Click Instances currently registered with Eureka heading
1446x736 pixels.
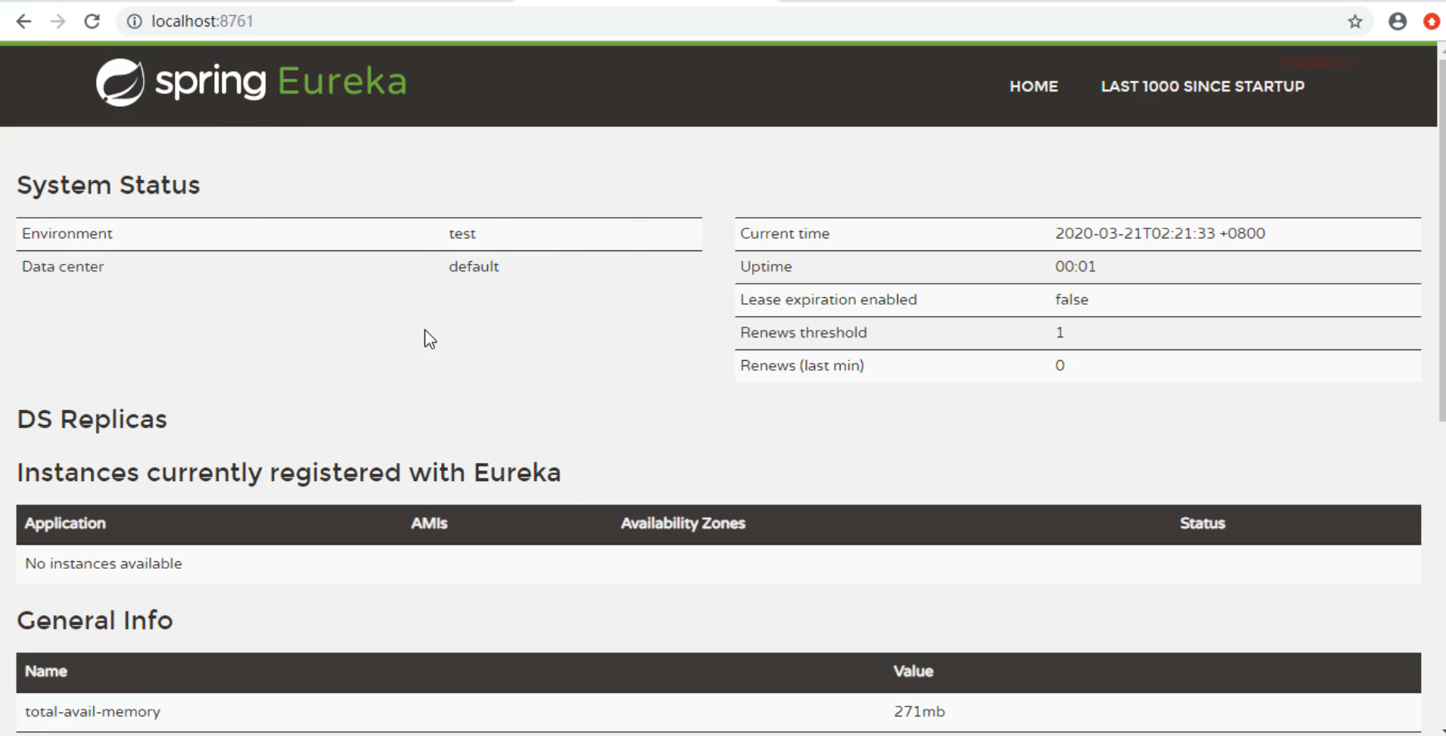tap(289, 473)
